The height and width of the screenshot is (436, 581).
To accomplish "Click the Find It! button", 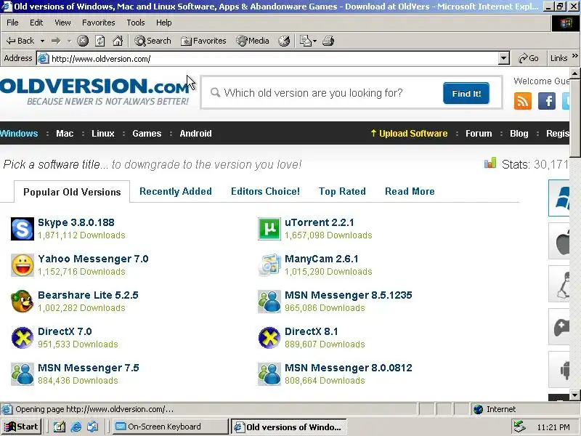I will click(466, 94).
